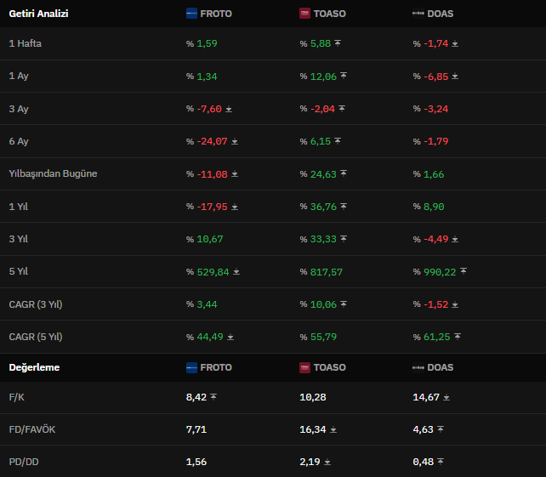The height and width of the screenshot is (477, 546).
Task: Click the TOASO logo in Değerleme header
Action: pyautogui.click(x=304, y=367)
